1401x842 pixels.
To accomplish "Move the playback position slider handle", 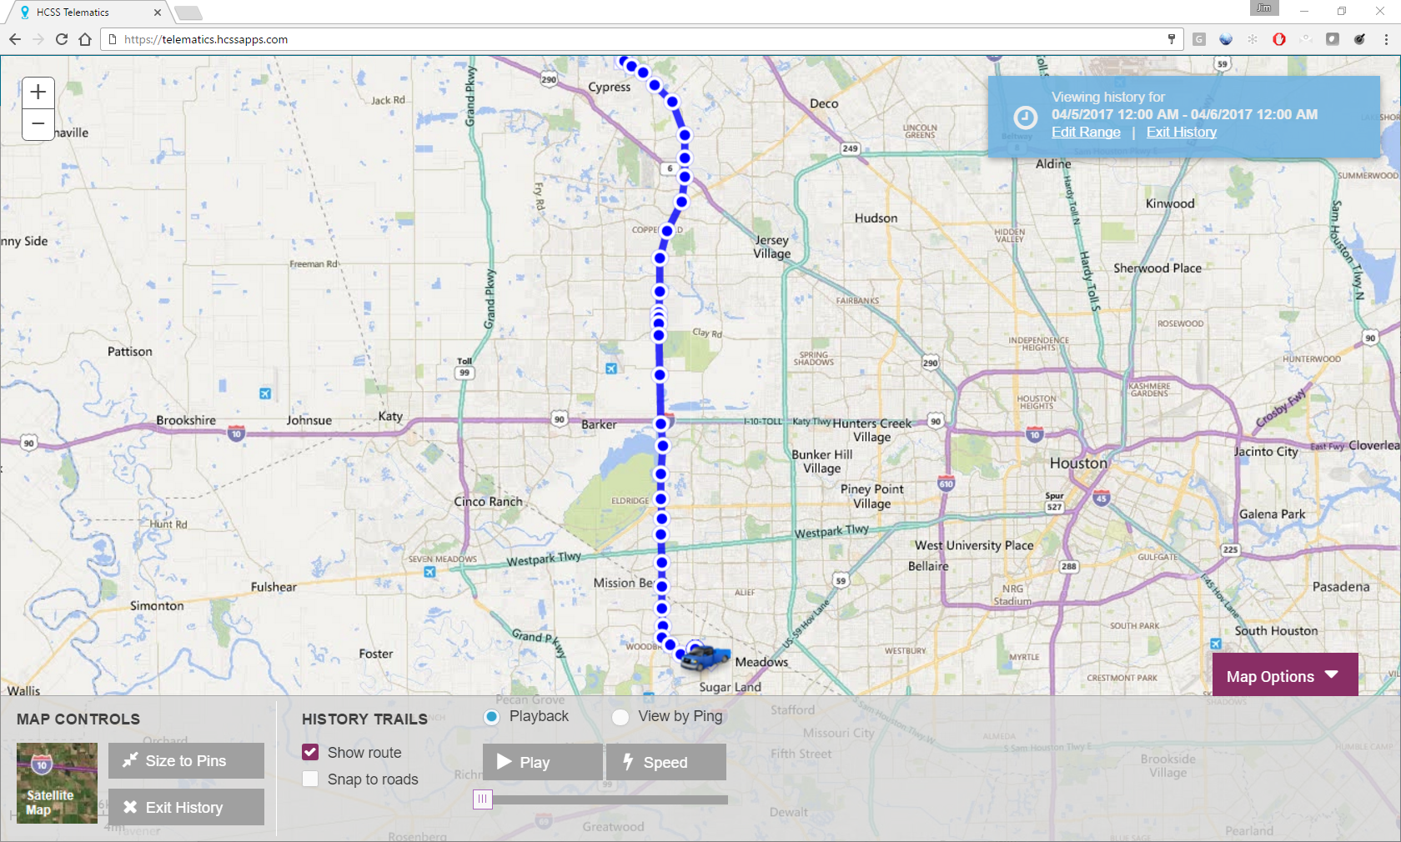I will point(482,799).
